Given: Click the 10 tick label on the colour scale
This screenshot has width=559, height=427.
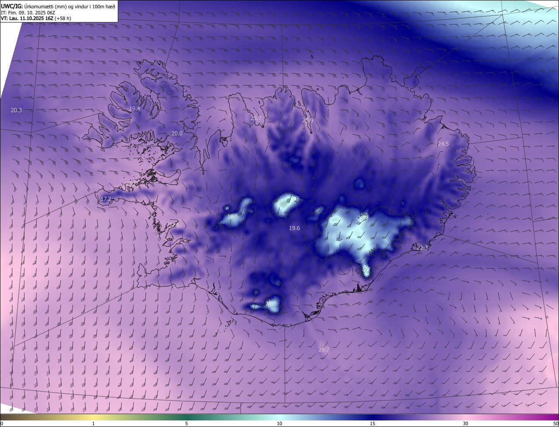Looking at the screenshot, I should 279,424.
